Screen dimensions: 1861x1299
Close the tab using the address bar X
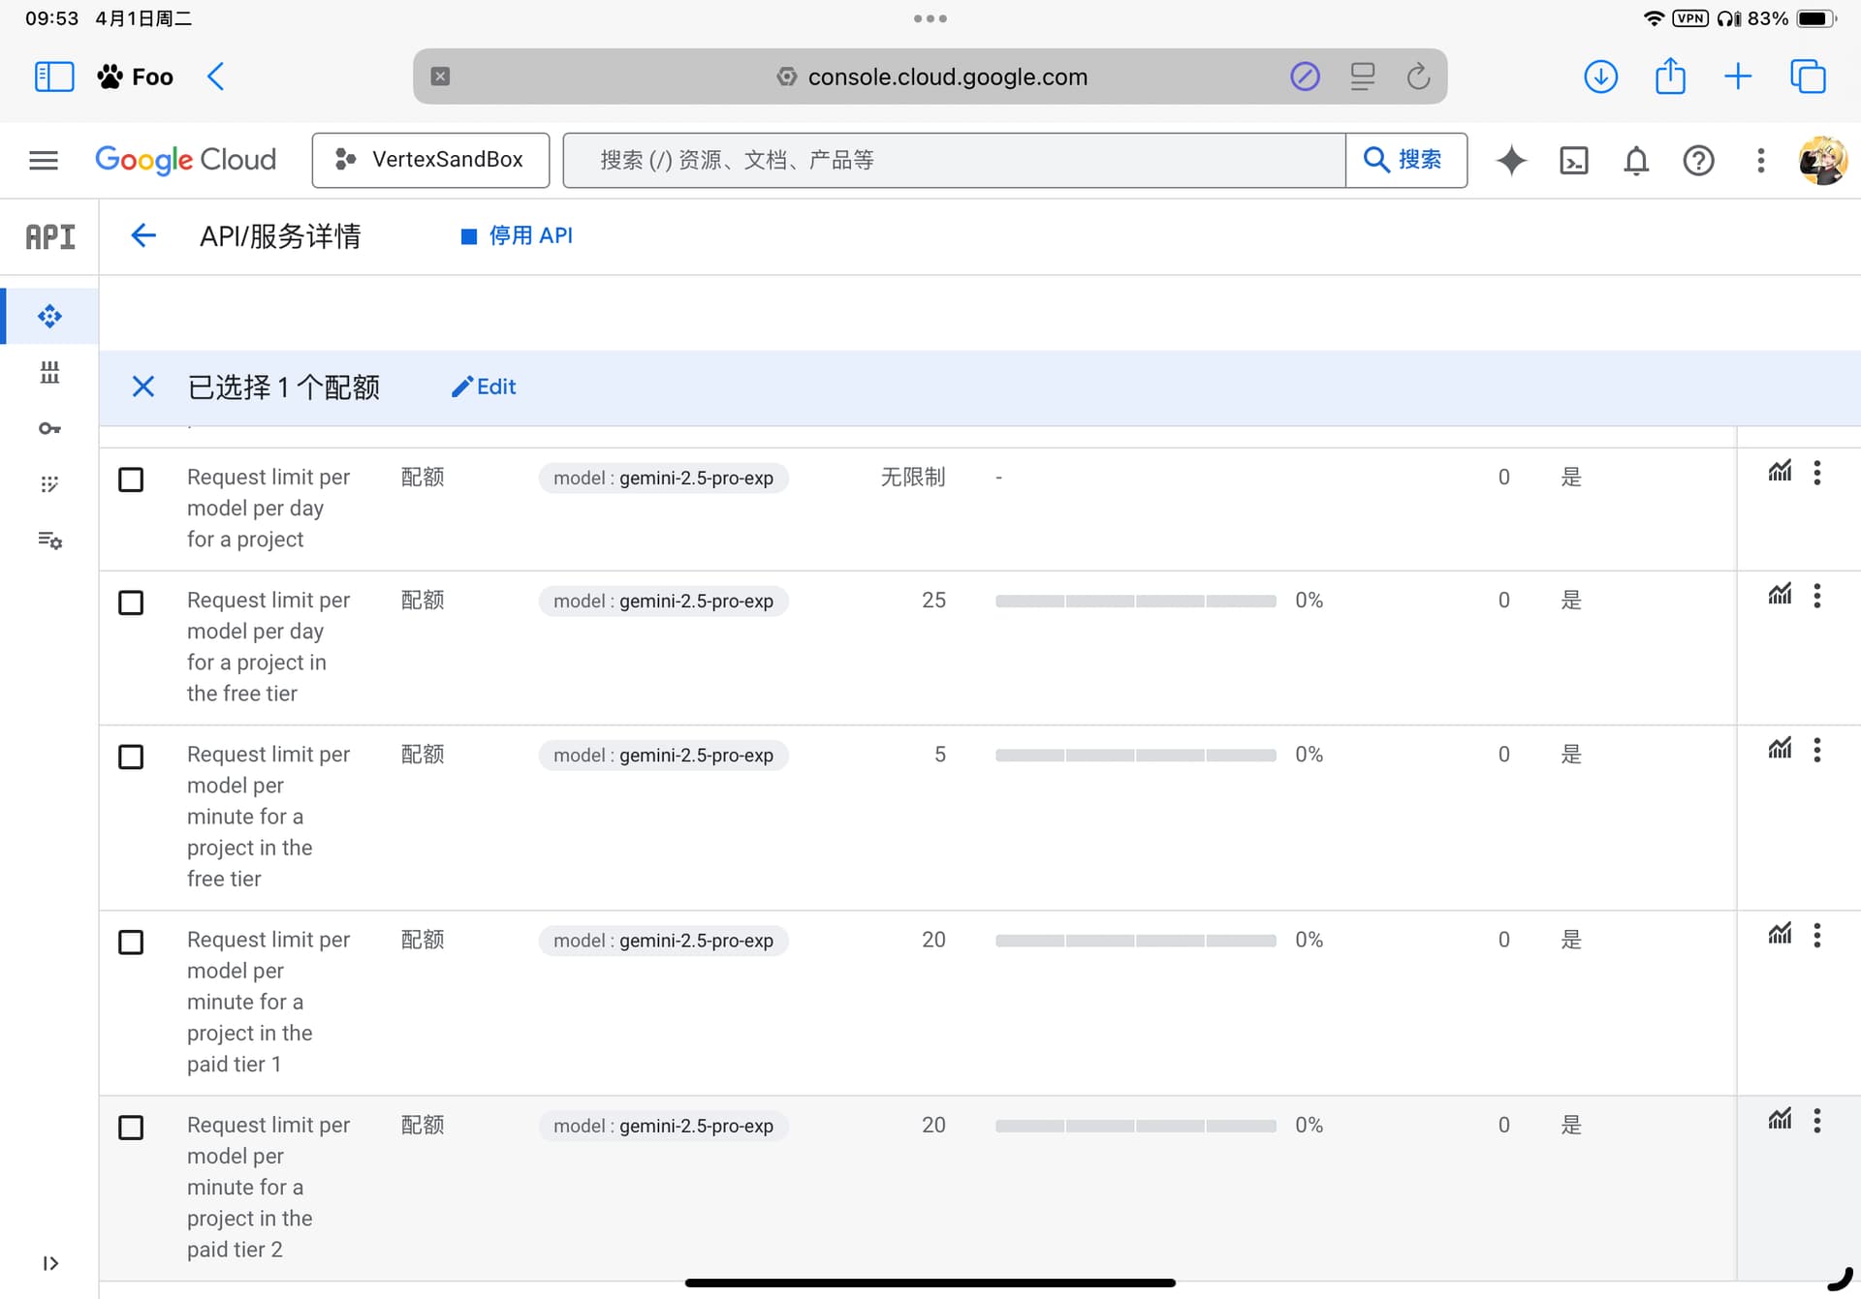click(x=440, y=77)
